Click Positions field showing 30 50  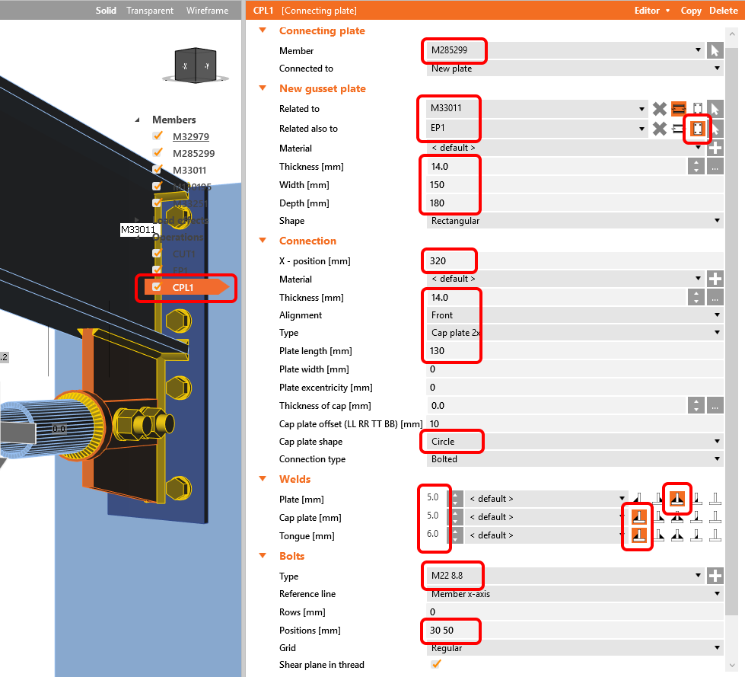click(x=575, y=630)
